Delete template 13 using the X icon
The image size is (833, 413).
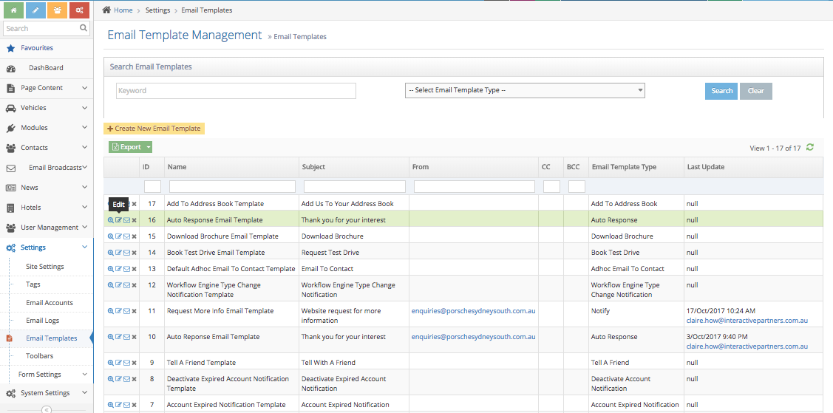134,269
